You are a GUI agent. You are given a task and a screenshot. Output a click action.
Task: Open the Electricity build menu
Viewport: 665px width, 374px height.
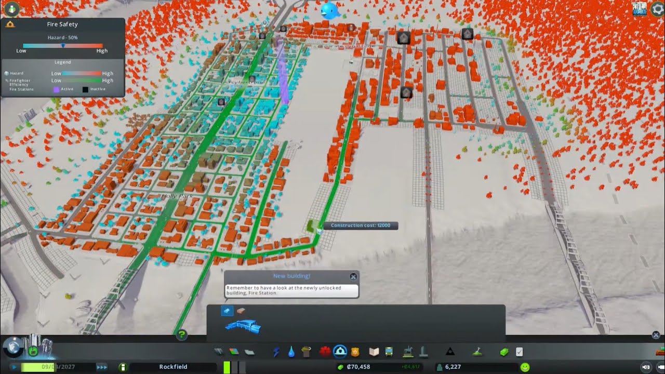coord(276,352)
